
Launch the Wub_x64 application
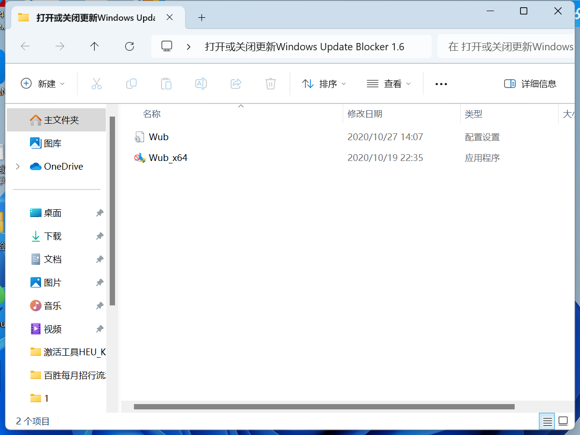click(167, 157)
